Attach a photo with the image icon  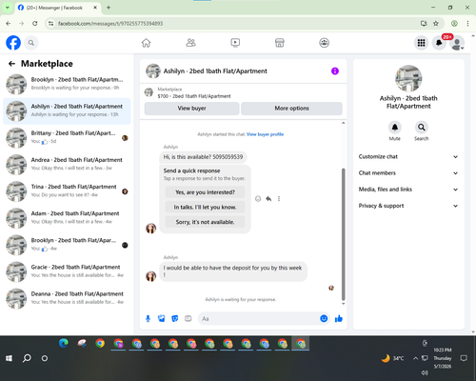[162, 318]
